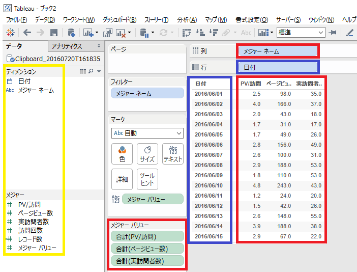
Task: Click the 2016/06/10 date row header
Action: tap(209, 185)
